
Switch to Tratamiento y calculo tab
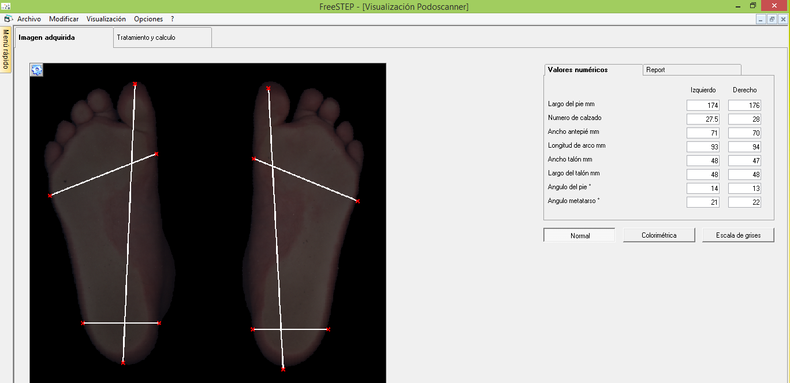(x=163, y=37)
